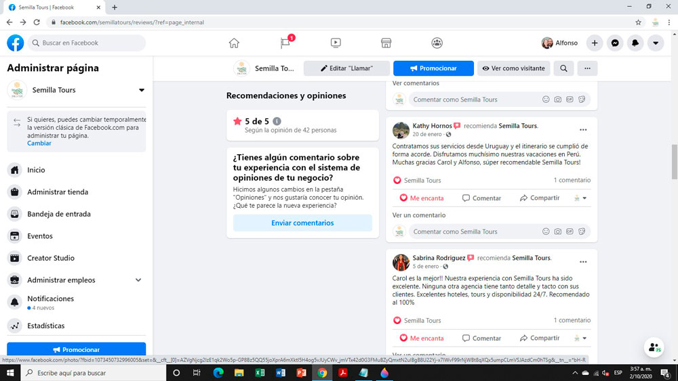Open the Facebook home feed icon
The image size is (678, 381).
pyautogui.click(x=234, y=43)
